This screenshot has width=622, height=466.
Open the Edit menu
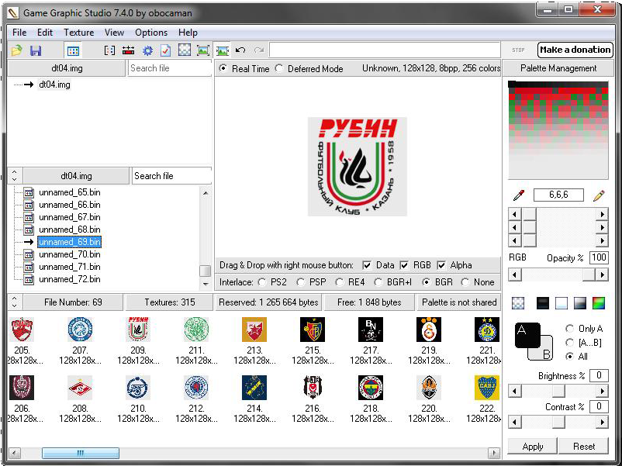45,33
